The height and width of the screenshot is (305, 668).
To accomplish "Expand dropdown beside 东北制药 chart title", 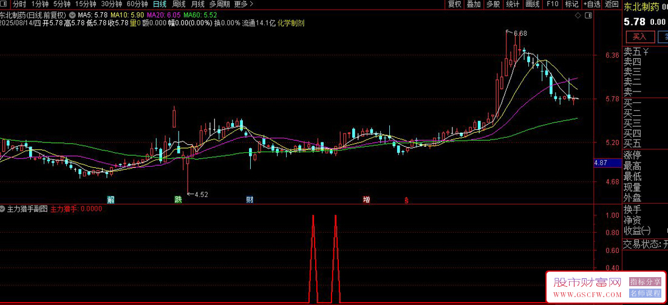I will click(x=72, y=15).
